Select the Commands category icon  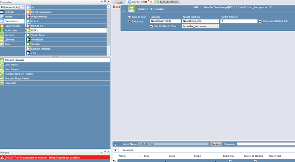(2, 21)
